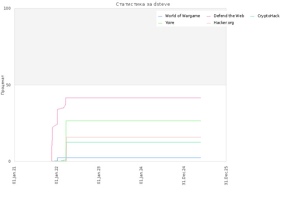This screenshot has height=215, width=287.
Task: Click the Hacker.org horizontal data line
Action: point(133,137)
